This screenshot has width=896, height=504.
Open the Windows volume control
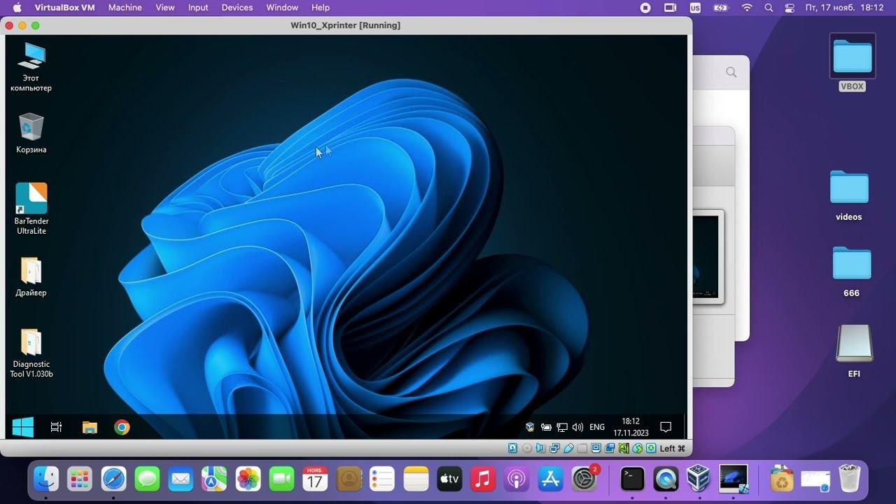pos(577,427)
